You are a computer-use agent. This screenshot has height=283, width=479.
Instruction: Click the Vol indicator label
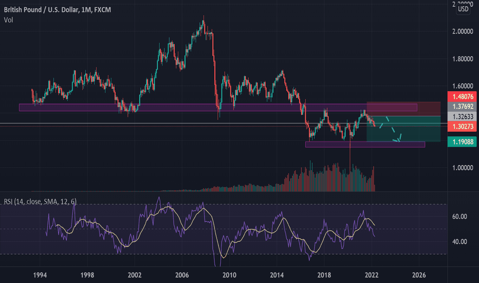pyautogui.click(x=9, y=20)
